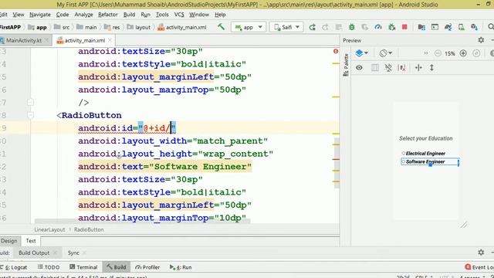The width and height of the screenshot is (494, 278).
Task: Open the Terminal tool window
Action: (x=83, y=267)
